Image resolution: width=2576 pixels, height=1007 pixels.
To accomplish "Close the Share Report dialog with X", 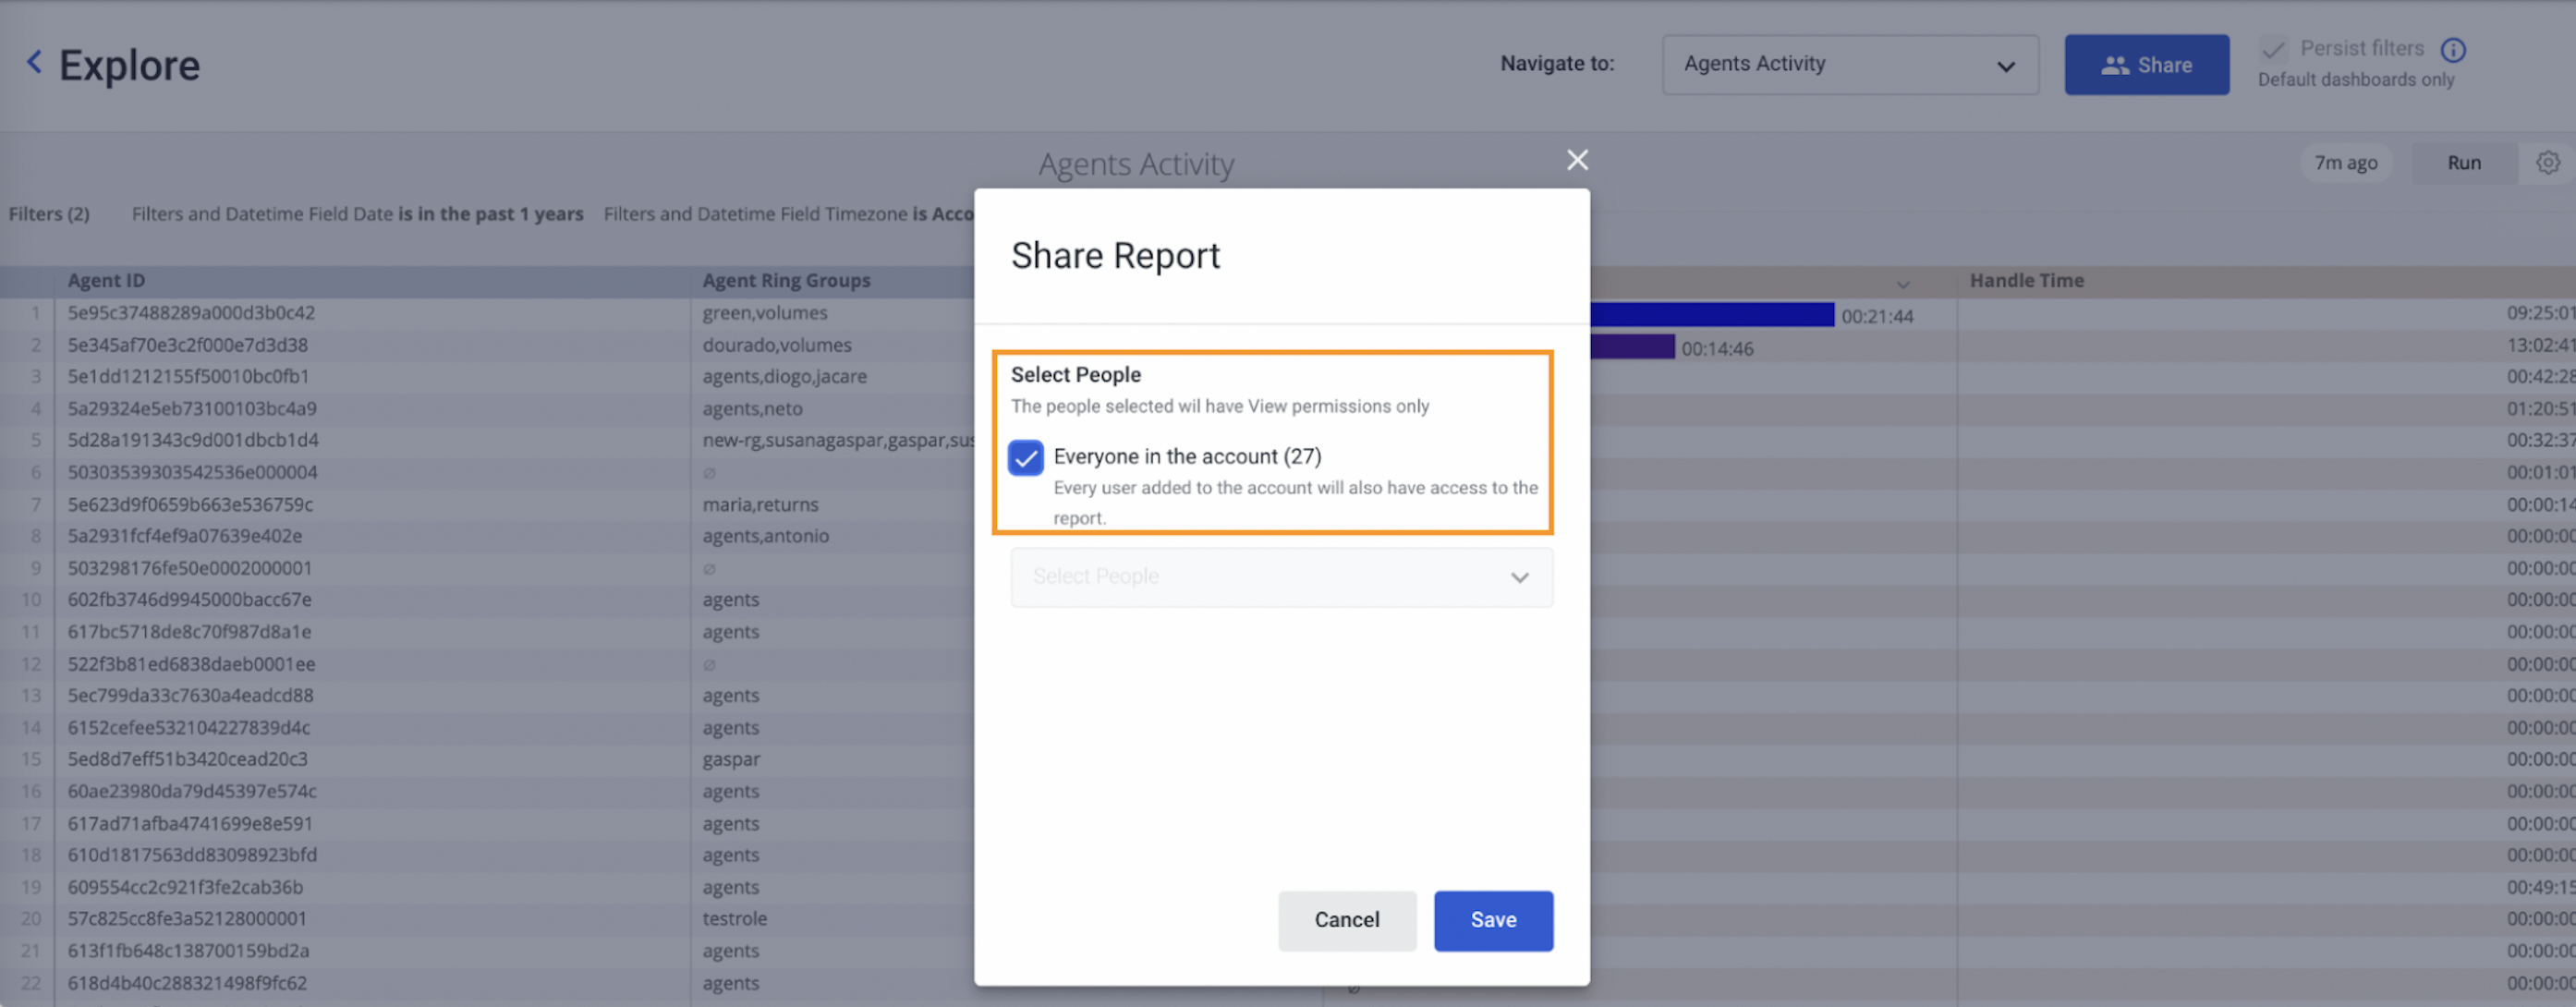I will [x=1577, y=160].
